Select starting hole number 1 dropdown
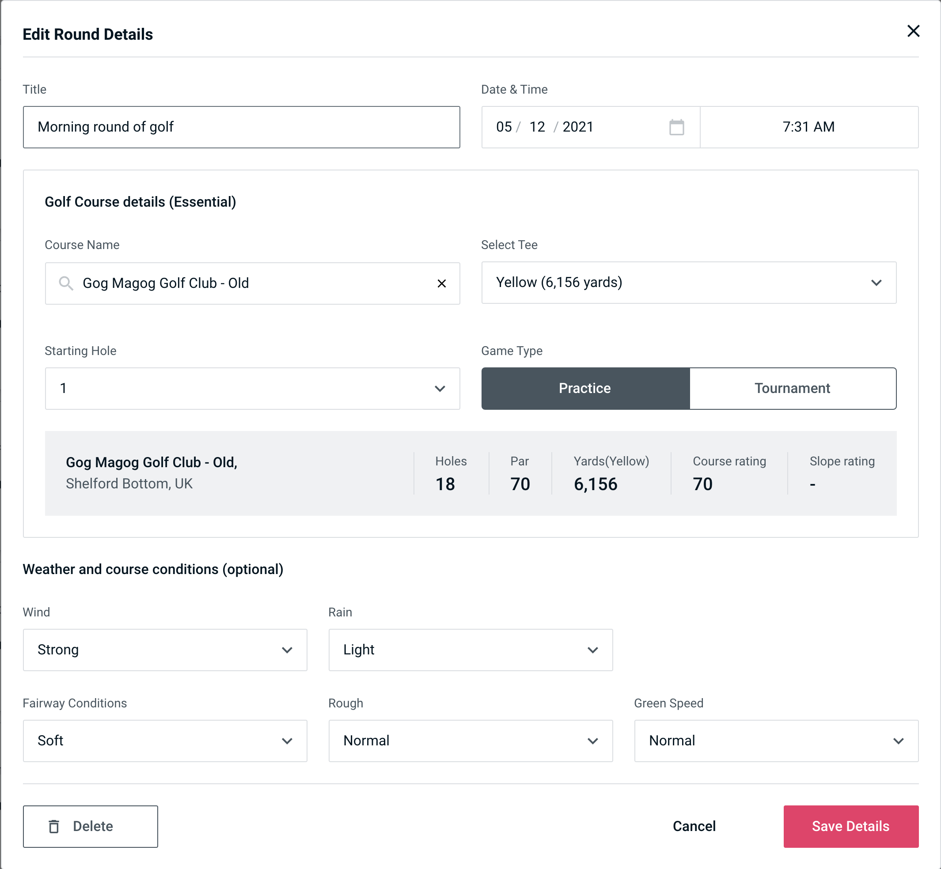The image size is (941, 869). coord(252,388)
